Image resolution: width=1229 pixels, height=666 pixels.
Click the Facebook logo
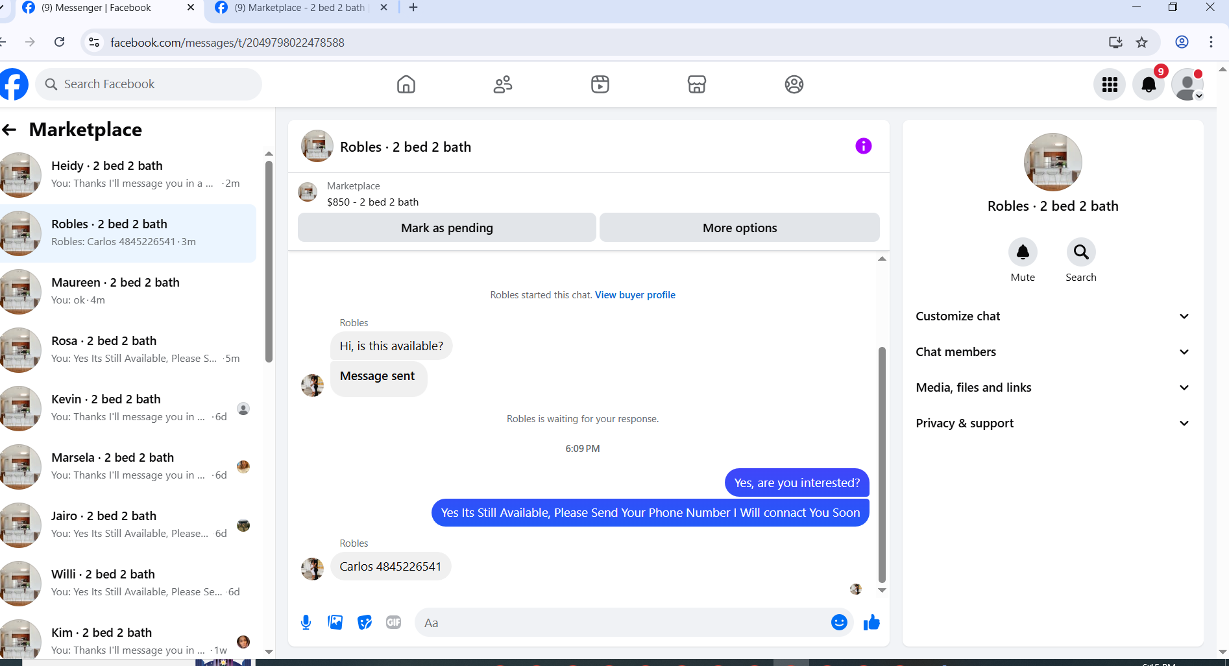point(13,84)
